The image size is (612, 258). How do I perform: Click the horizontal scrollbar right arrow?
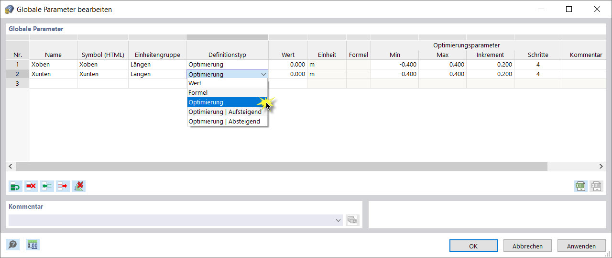(601, 166)
